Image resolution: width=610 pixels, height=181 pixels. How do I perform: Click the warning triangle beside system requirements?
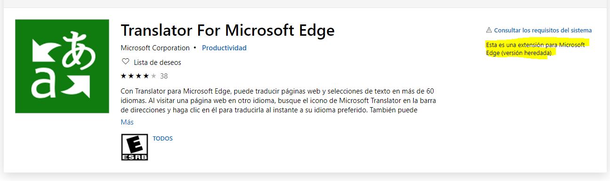coord(489,30)
